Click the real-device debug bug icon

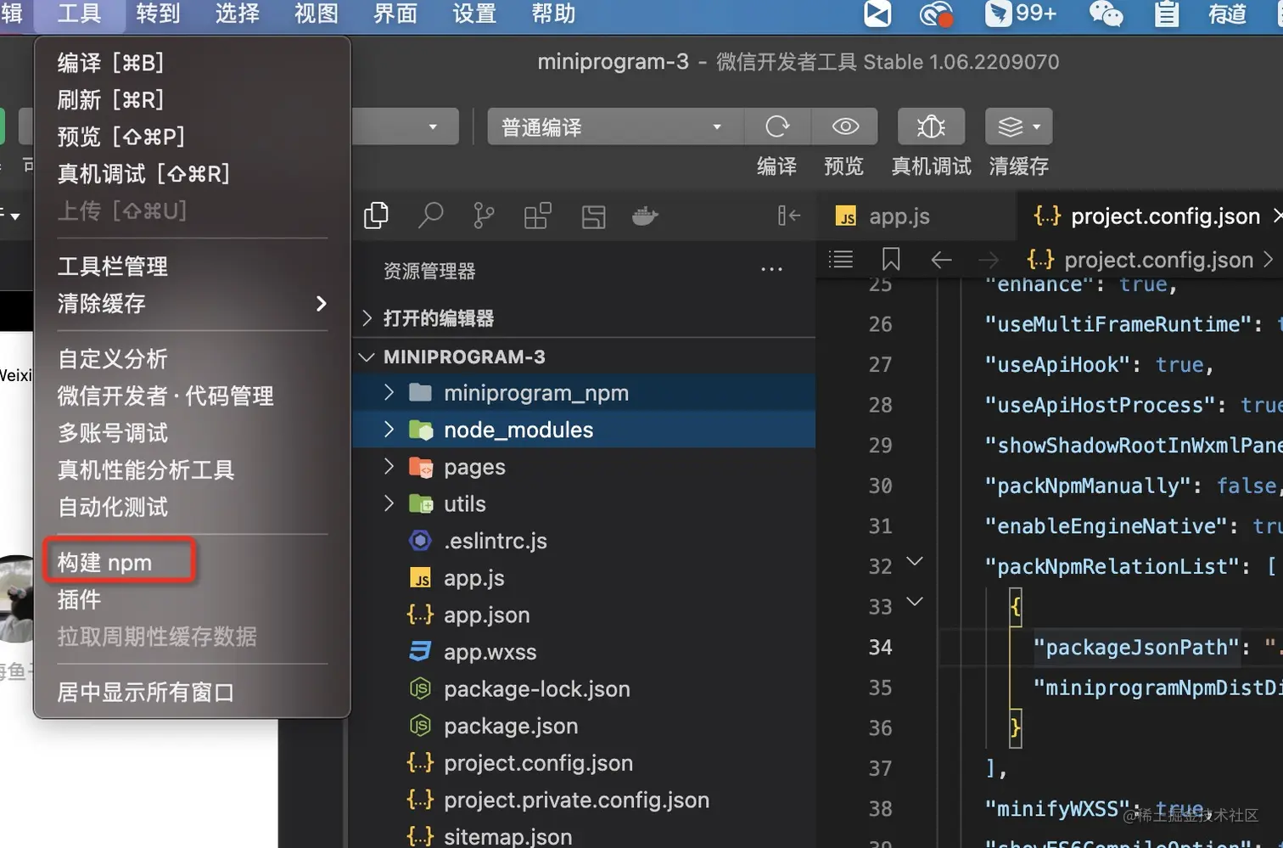pyautogui.click(x=931, y=126)
